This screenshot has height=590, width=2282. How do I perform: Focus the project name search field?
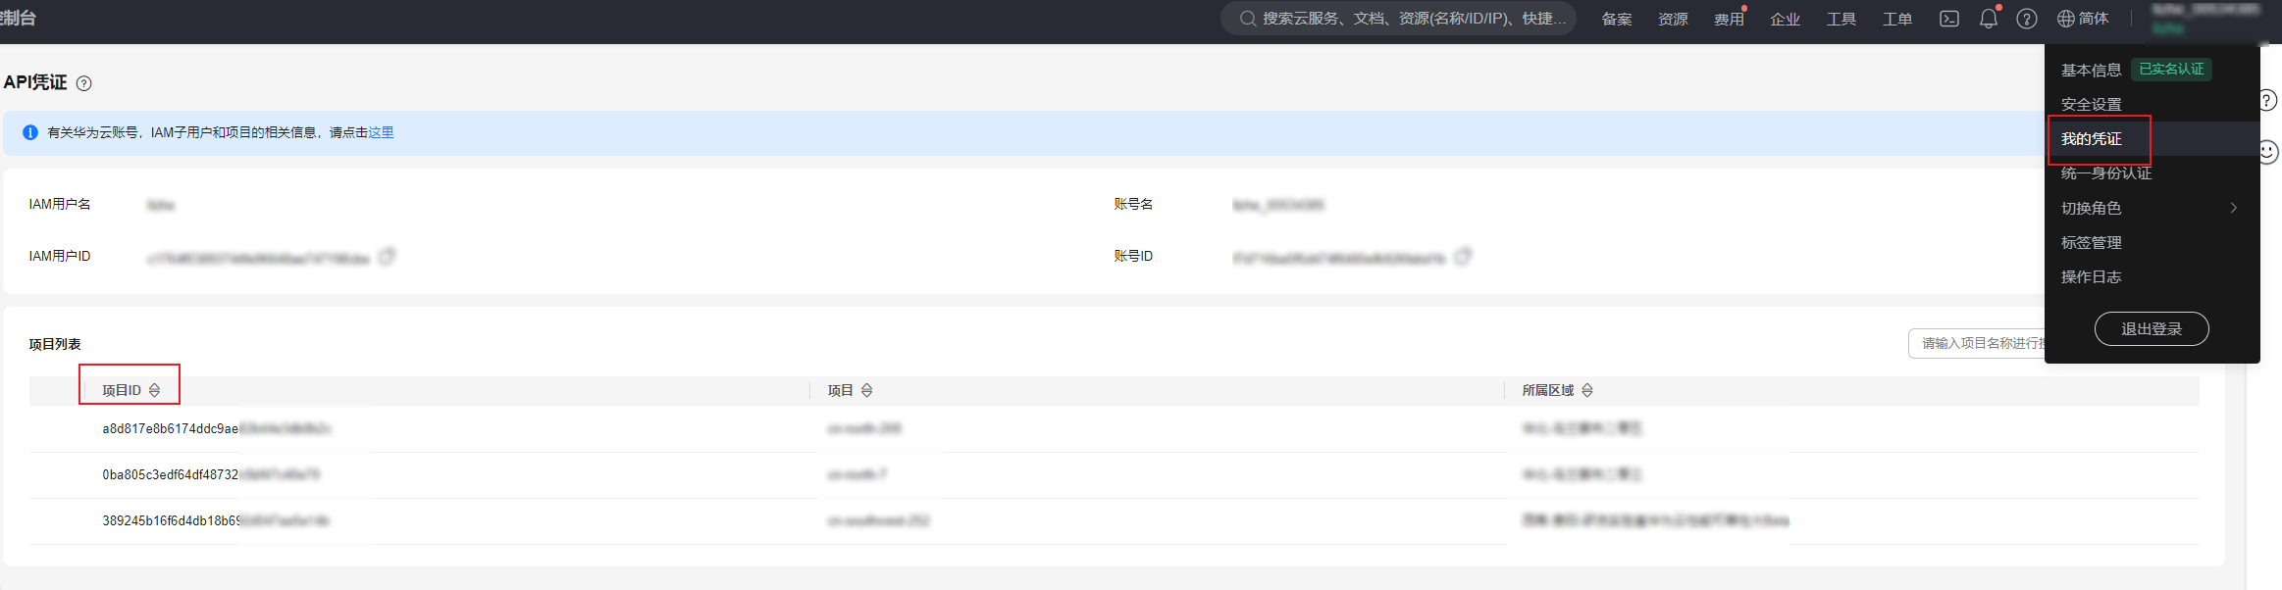point(1977,343)
